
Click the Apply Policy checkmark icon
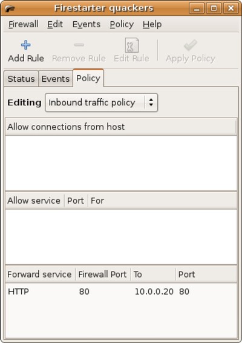(x=190, y=45)
